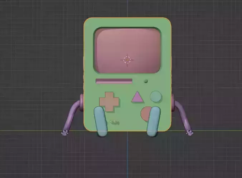The height and width of the screenshot is (178, 242).
Task: Select the small dark green dot under screen
Action: tap(146, 81)
